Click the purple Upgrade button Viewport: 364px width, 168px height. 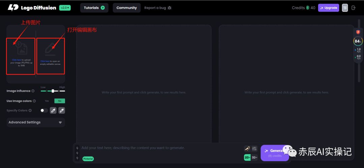[329, 8]
